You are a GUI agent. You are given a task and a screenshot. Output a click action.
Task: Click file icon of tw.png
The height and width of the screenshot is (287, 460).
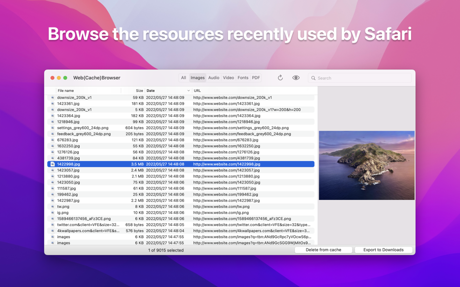[53, 206]
